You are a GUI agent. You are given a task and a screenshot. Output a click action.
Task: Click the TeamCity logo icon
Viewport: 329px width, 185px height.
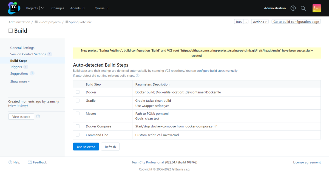point(14,8)
